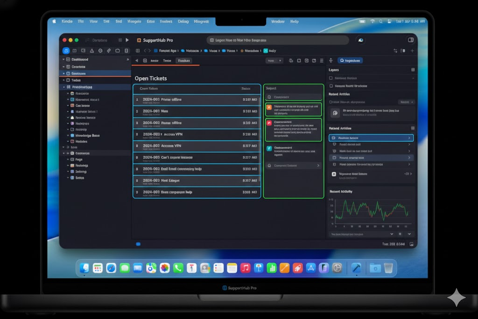Collapse the Dashboard item's disclosure arrow in the sidebar
This screenshot has height=319, width=478.
pos(63,59)
